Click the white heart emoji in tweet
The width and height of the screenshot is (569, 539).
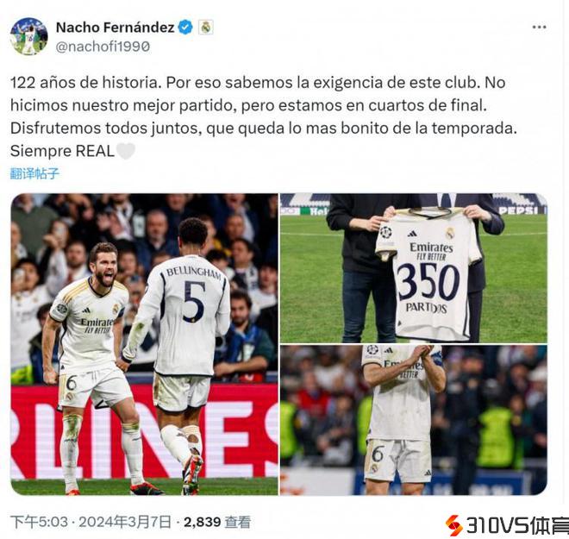(x=126, y=151)
